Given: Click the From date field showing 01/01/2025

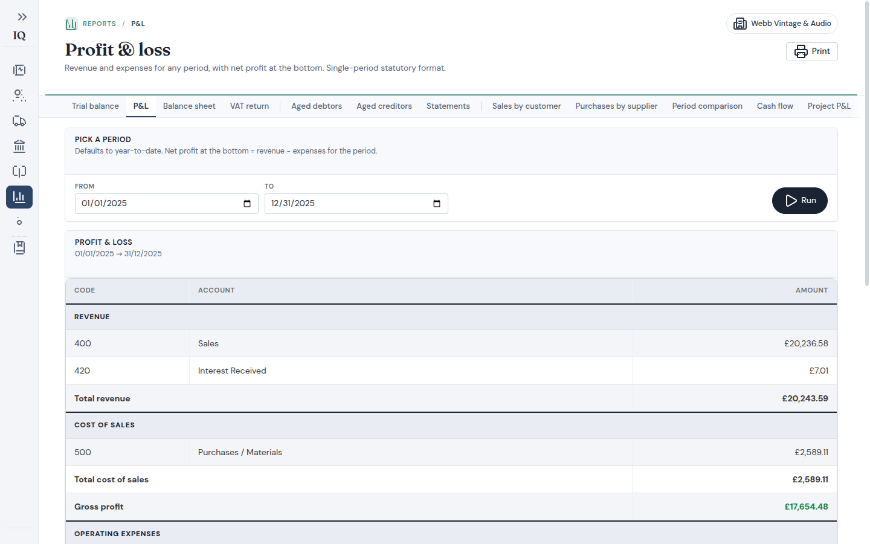Looking at the screenshot, I should [x=167, y=204].
